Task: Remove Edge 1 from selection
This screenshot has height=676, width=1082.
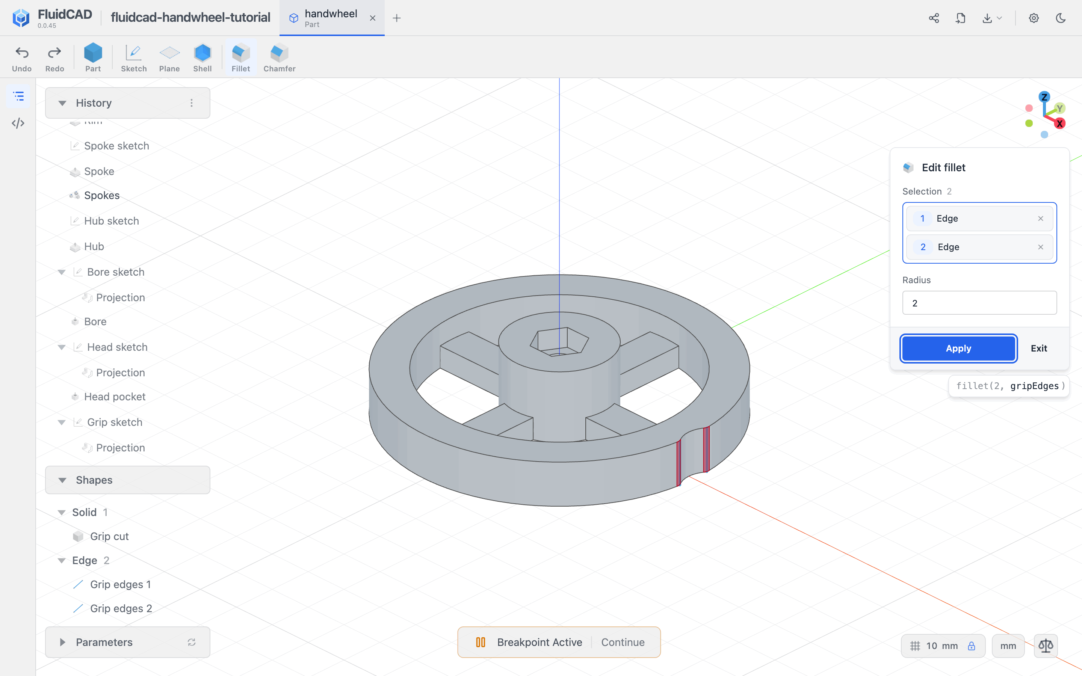Action: tap(1040, 219)
